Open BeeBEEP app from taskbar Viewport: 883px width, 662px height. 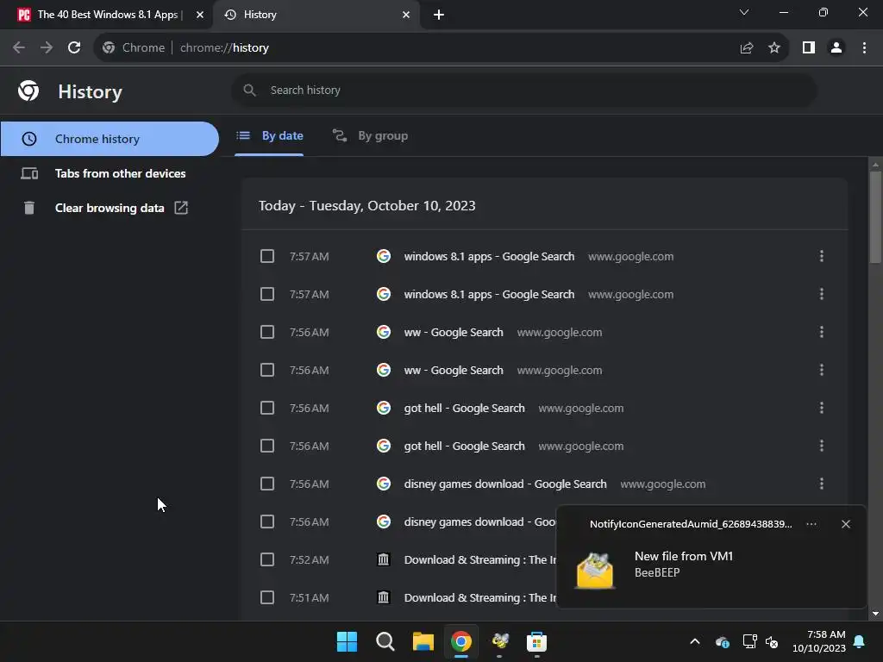[x=499, y=641]
